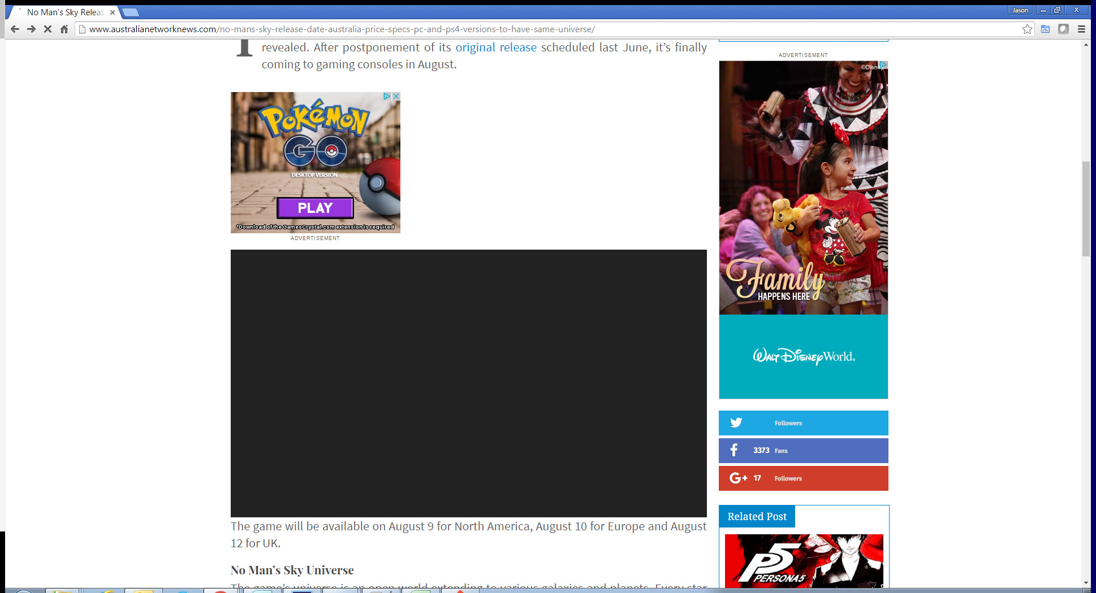Click the Google+ icon
Screen dimensions: 1096x593
pyautogui.click(x=738, y=478)
